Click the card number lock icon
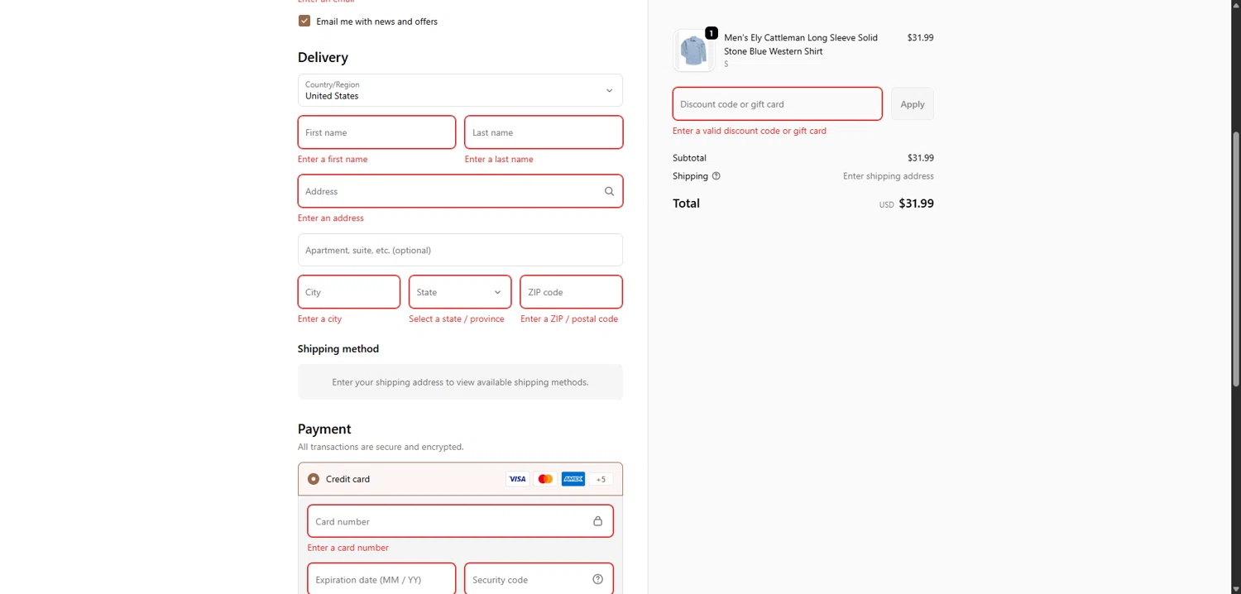Screen dimensions: 1241x594 pos(597,521)
